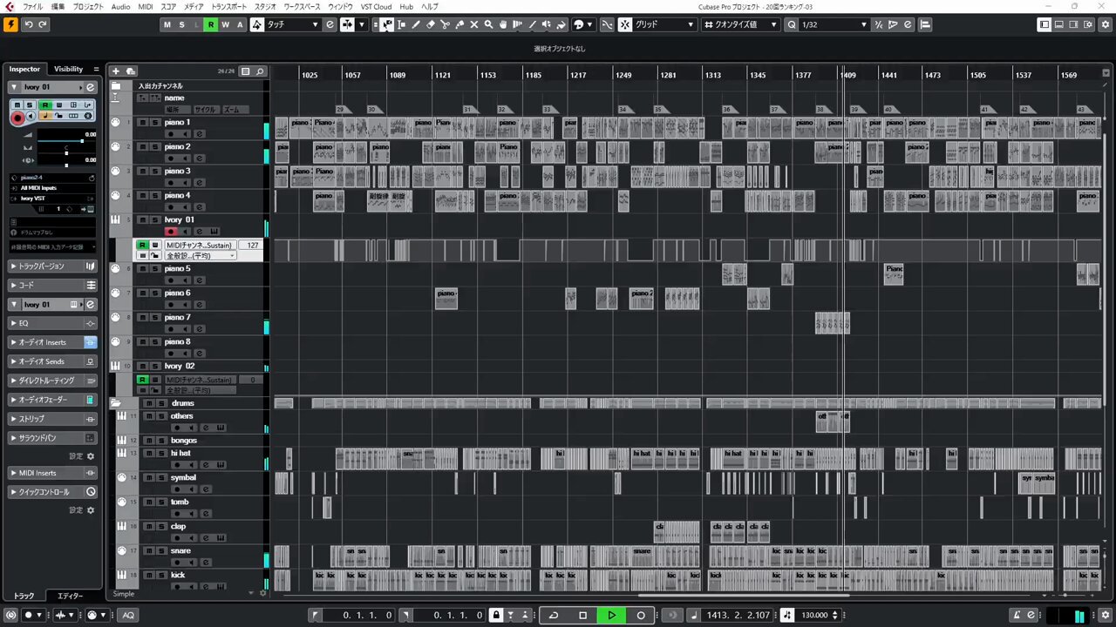Open the VST Cloud menu
1116x627 pixels.
tap(377, 7)
